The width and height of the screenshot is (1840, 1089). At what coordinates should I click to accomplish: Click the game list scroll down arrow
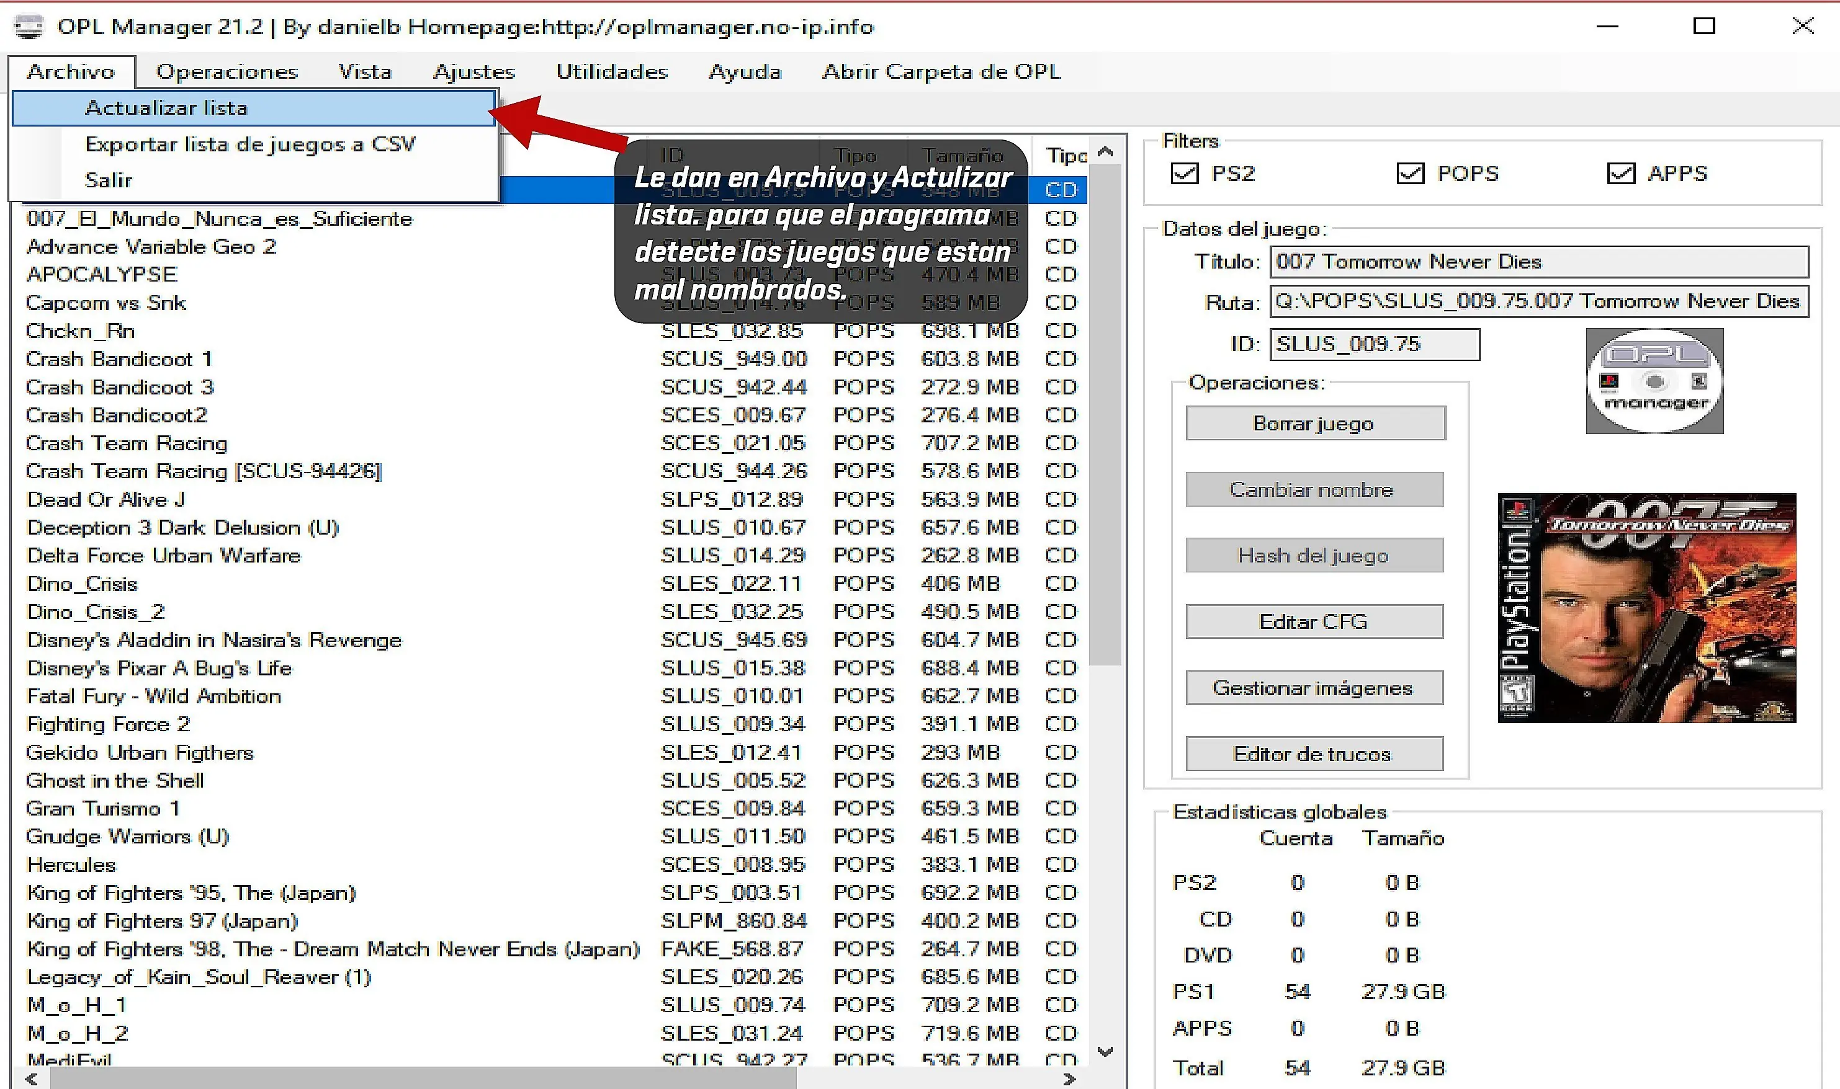click(1105, 1052)
